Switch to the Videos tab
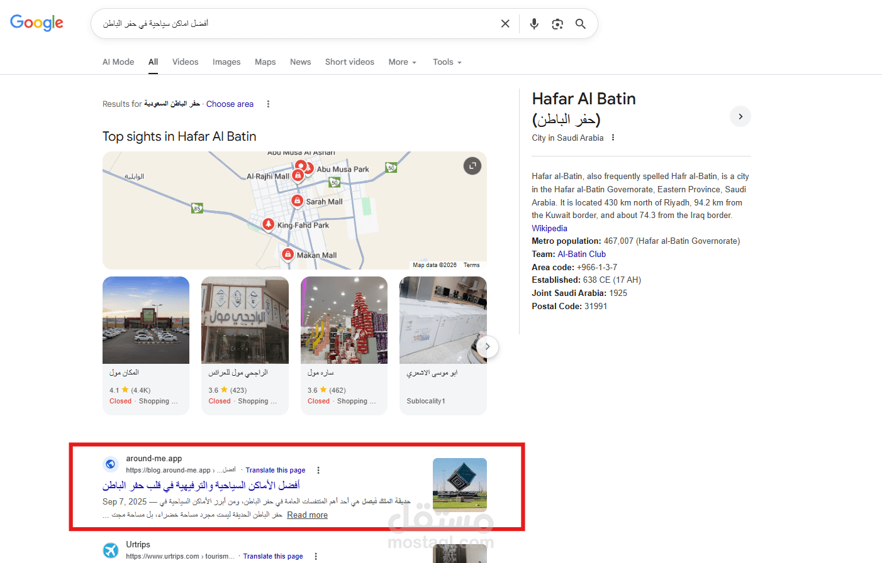This screenshot has width=882, height=563. pyautogui.click(x=185, y=62)
